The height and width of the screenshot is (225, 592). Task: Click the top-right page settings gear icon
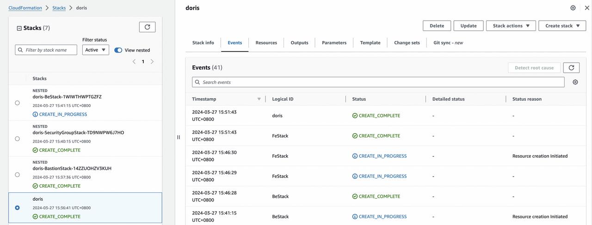(573, 8)
